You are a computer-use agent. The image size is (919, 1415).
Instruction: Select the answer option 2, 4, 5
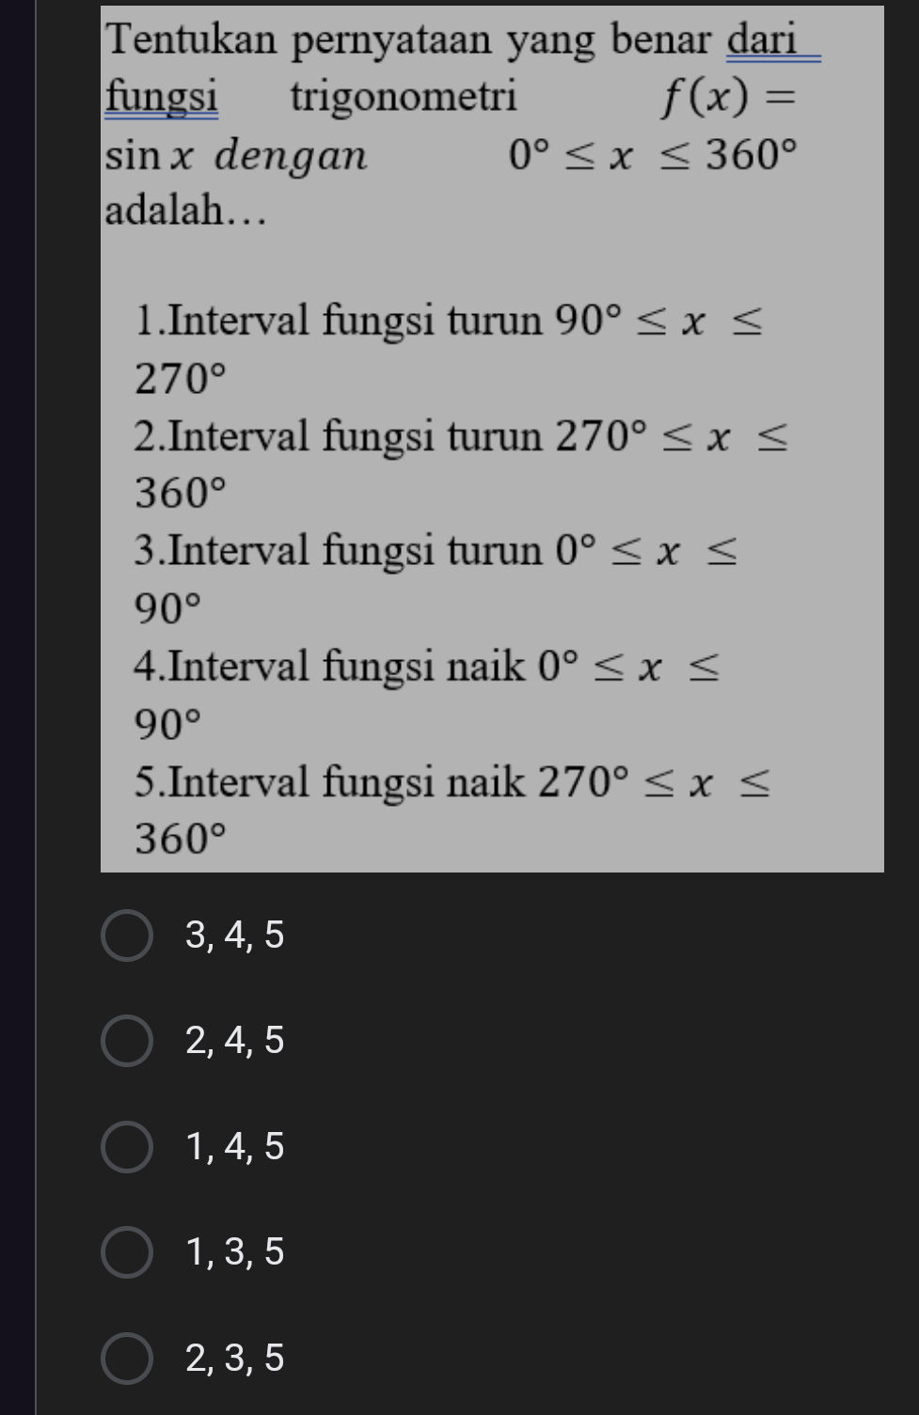pyautogui.click(x=233, y=1040)
